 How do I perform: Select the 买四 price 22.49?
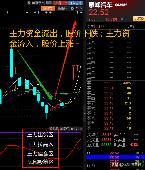click(109, 98)
